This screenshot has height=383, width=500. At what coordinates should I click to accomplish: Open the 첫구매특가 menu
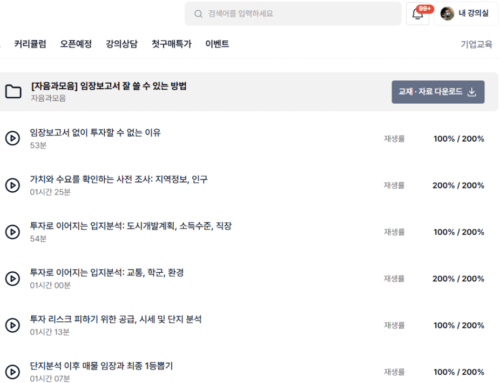pyautogui.click(x=172, y=44)
